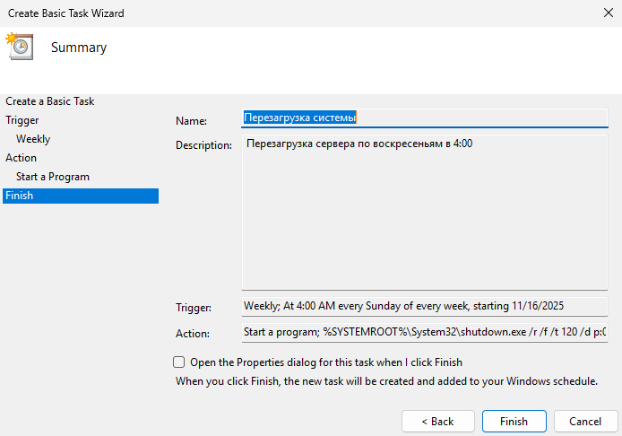The height and width of the screenshot is (436, 622).
Task: Click the task wizard clock icon
Action: (19, 47)
